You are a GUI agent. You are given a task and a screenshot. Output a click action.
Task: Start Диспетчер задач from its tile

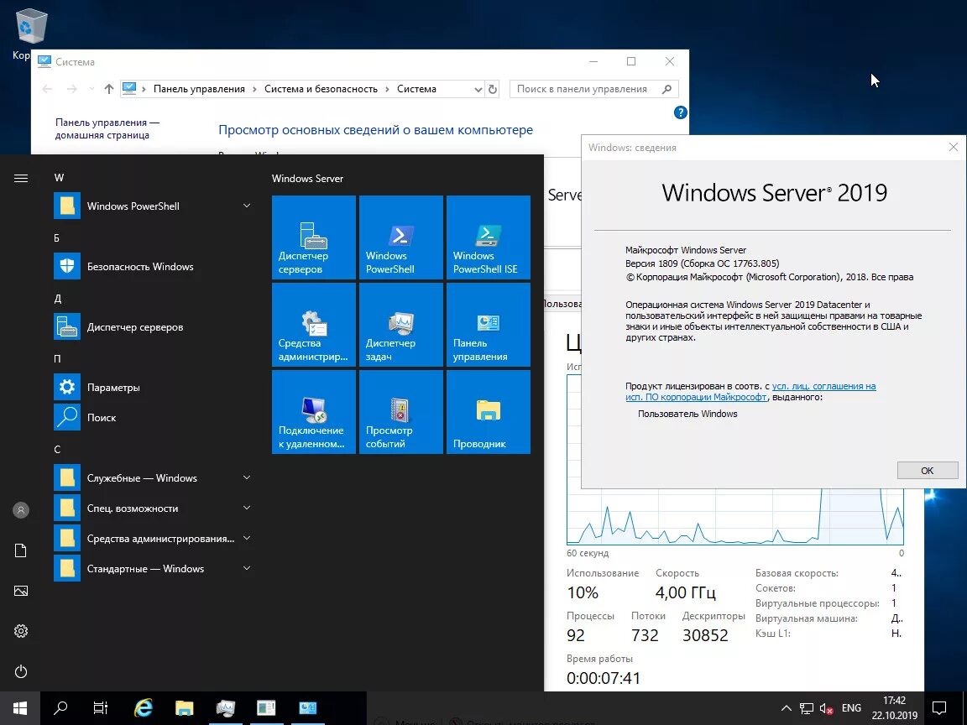point(400,325)
